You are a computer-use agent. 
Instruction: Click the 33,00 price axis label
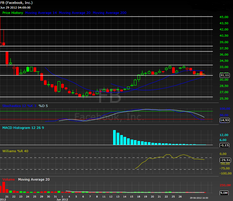(x=224, y=67)
